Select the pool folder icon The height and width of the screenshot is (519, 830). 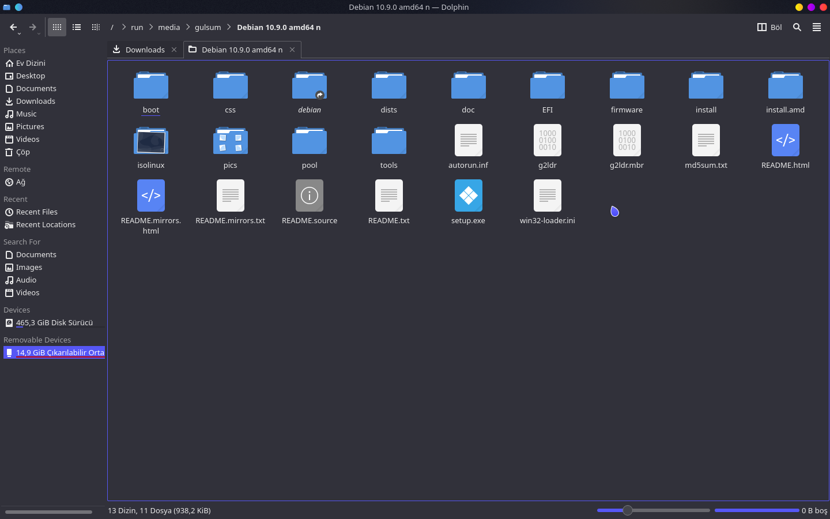310,141
